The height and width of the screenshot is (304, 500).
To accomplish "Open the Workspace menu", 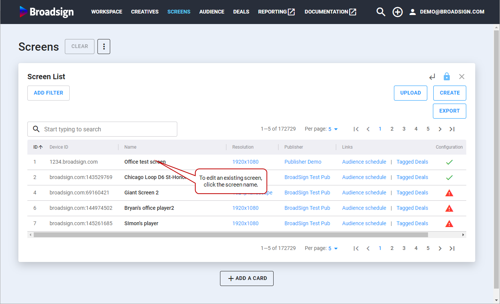I will (x=107, y=12).
